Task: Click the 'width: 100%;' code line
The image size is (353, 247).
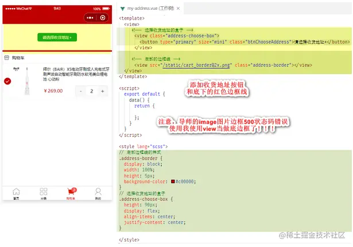Action: [x=139, y=169]
